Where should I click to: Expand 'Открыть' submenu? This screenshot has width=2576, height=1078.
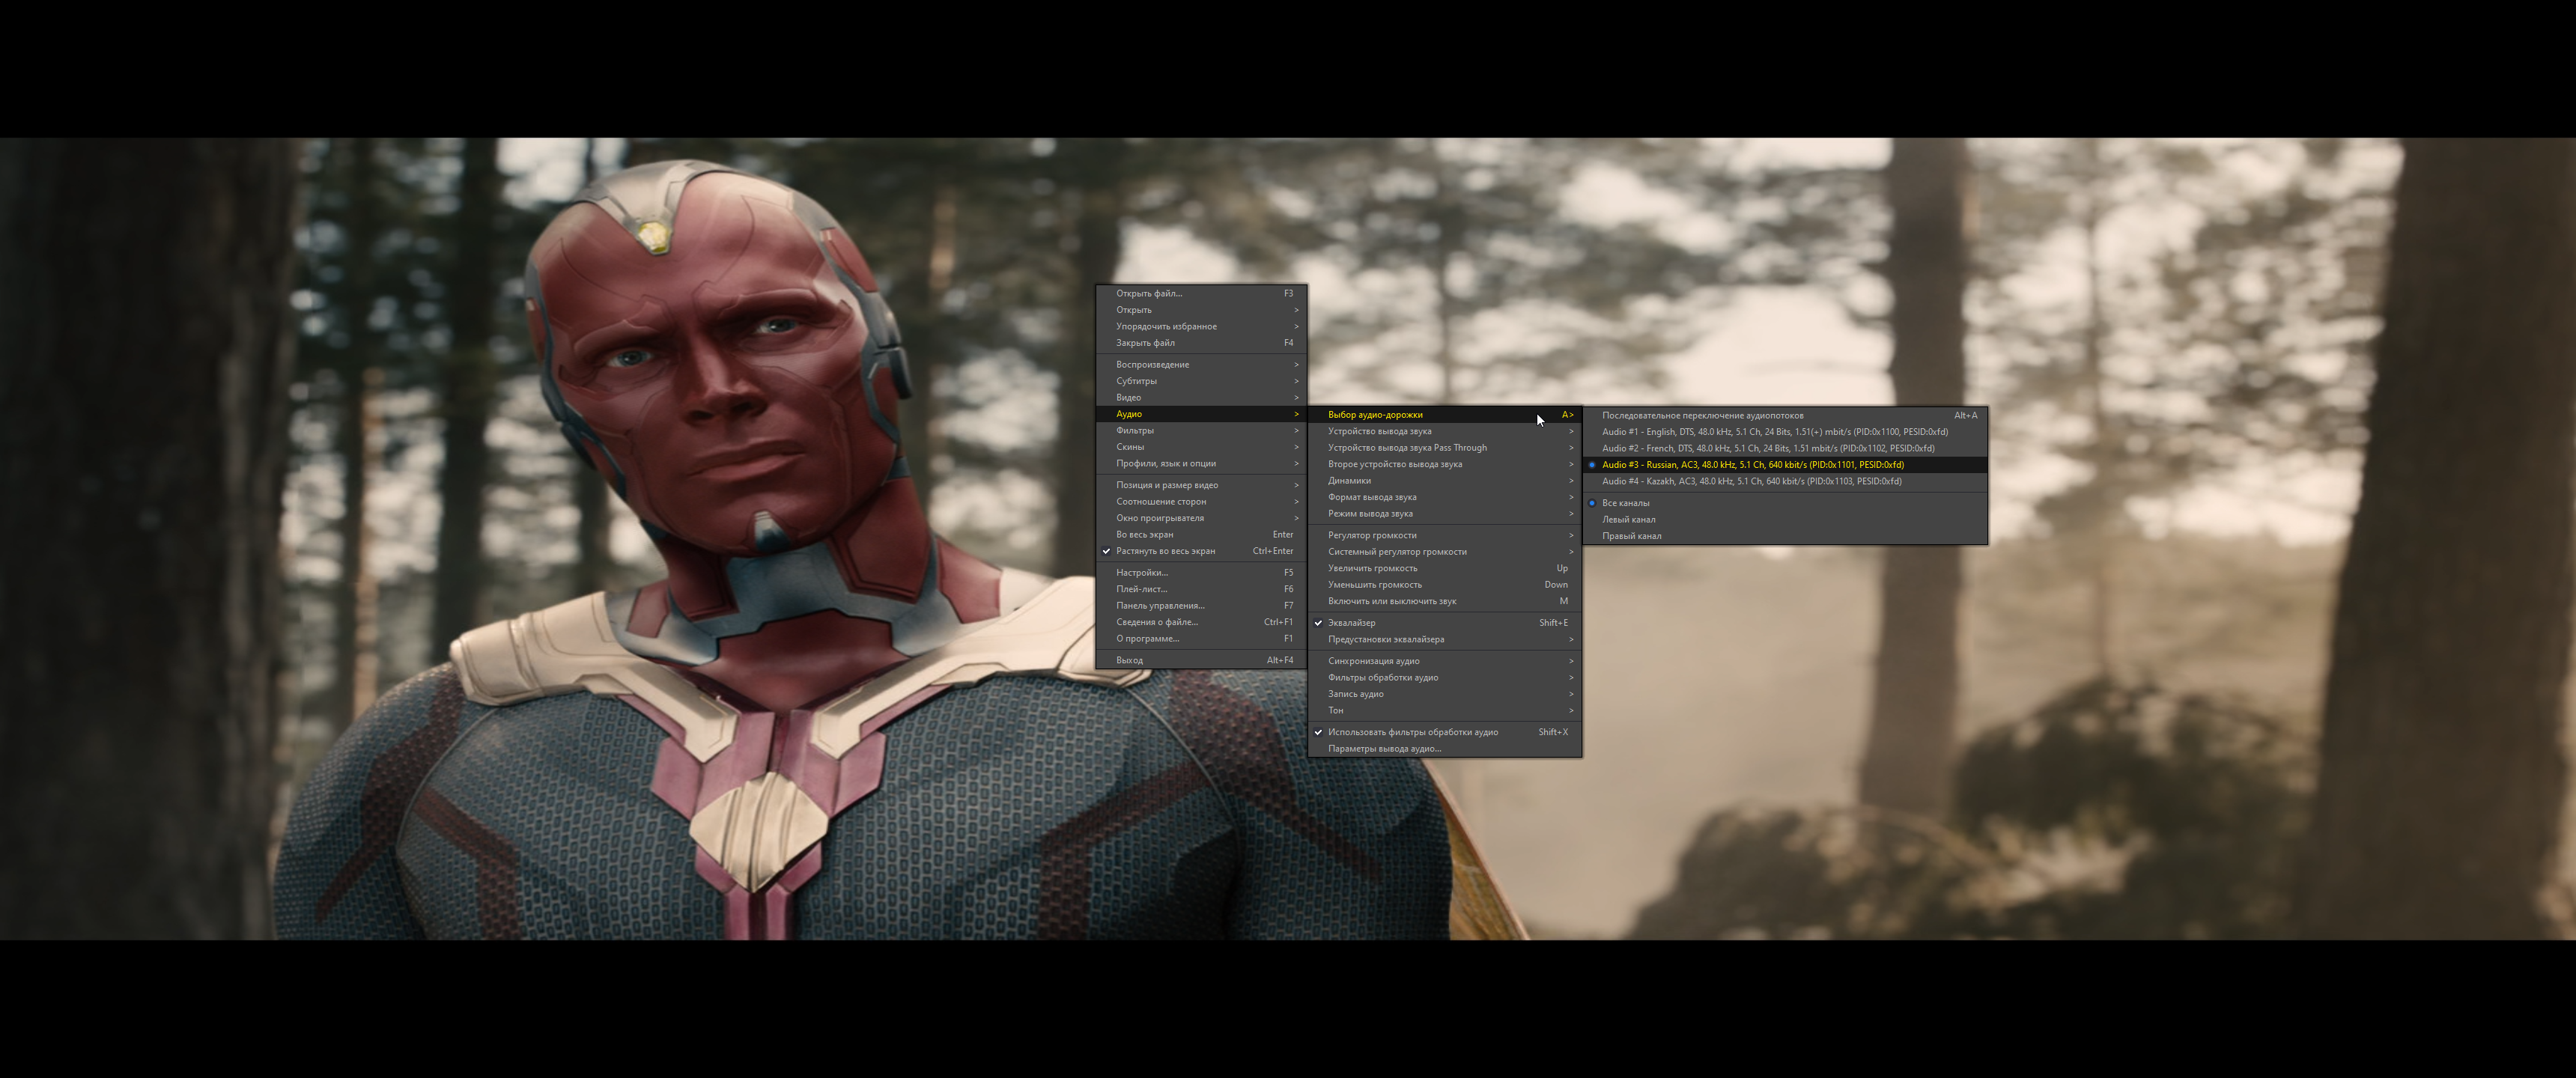pyautogui.click(x=1201, y=310)
